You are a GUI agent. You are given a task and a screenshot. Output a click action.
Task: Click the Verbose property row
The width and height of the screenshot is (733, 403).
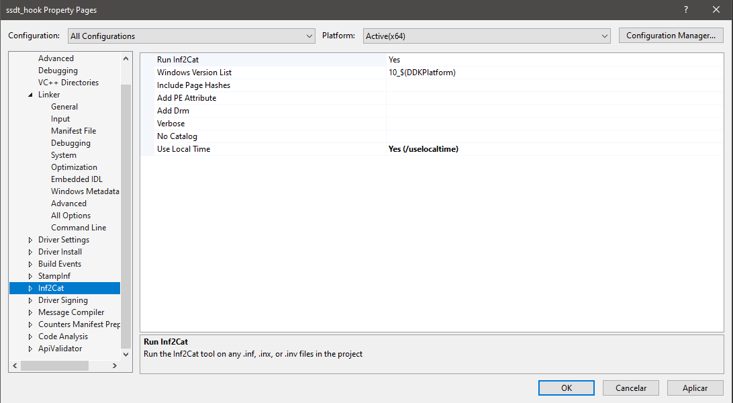point(170,124)
